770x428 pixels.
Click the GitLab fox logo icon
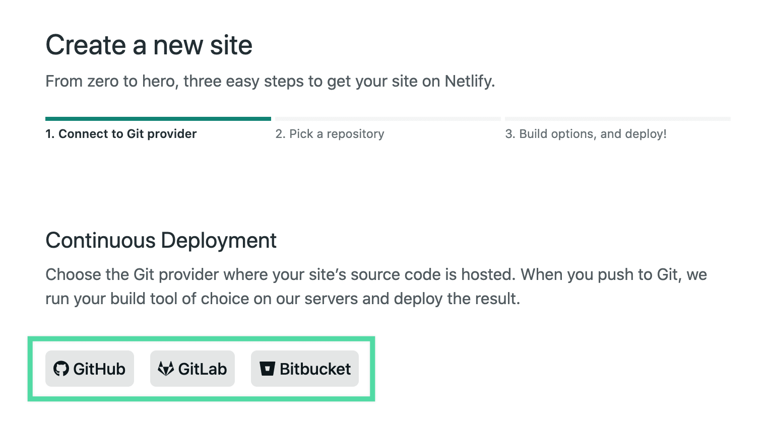click(166, 369)
